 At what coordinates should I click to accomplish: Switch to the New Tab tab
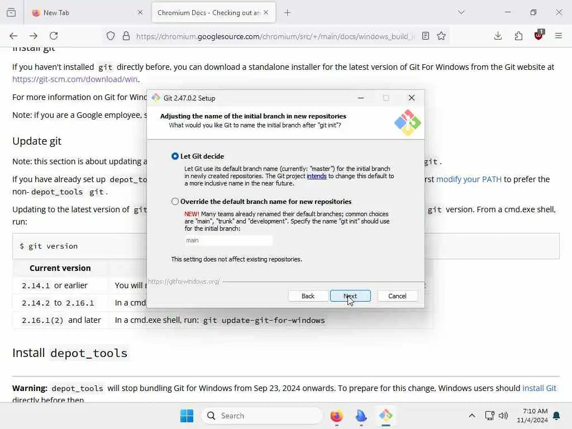point(87,12)
